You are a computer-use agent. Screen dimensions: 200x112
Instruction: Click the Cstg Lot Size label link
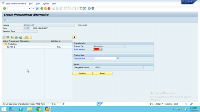click(79, 58)
